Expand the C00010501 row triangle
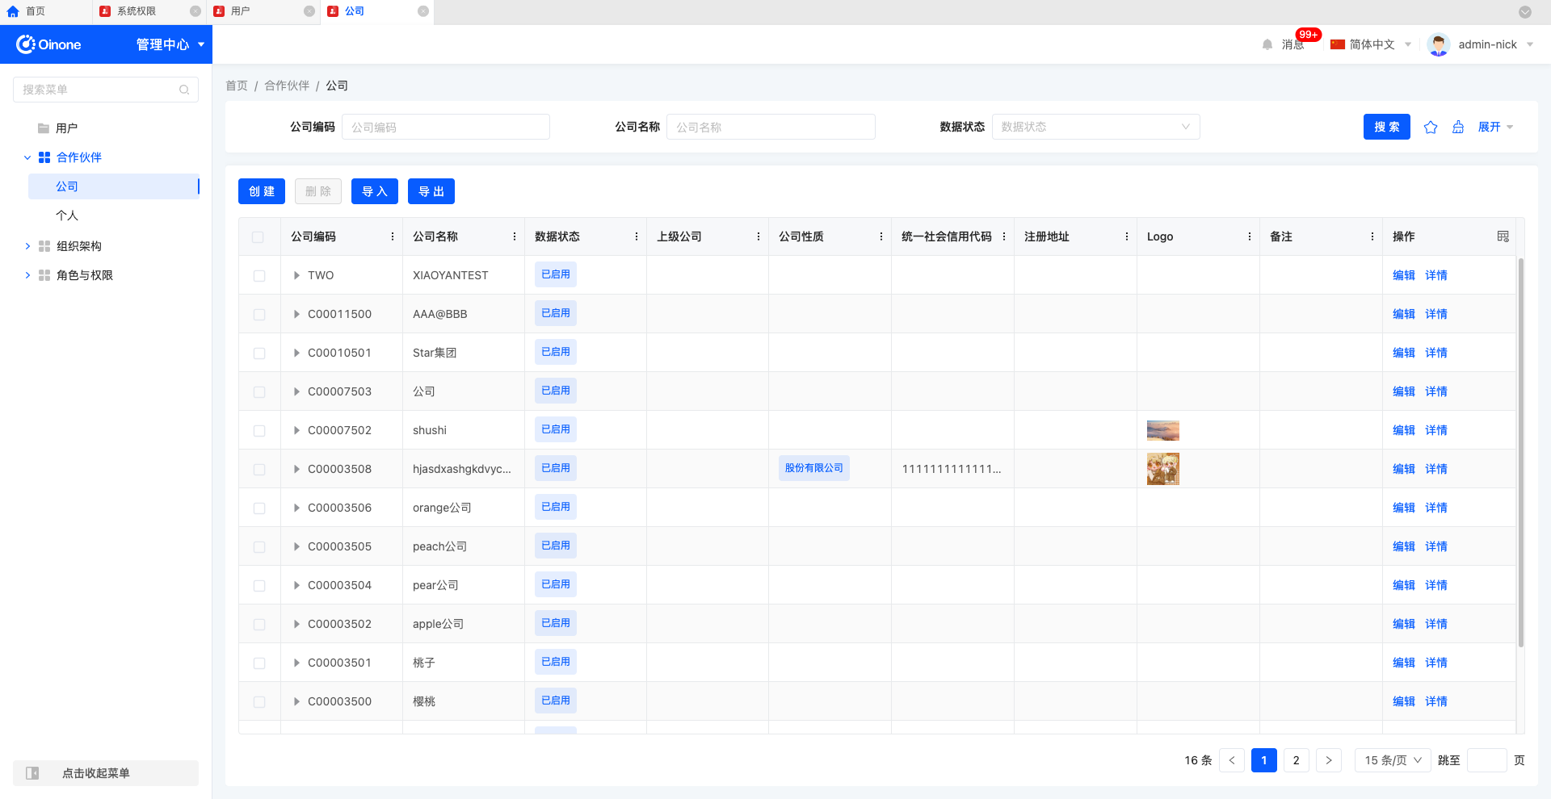 (296, 353)
